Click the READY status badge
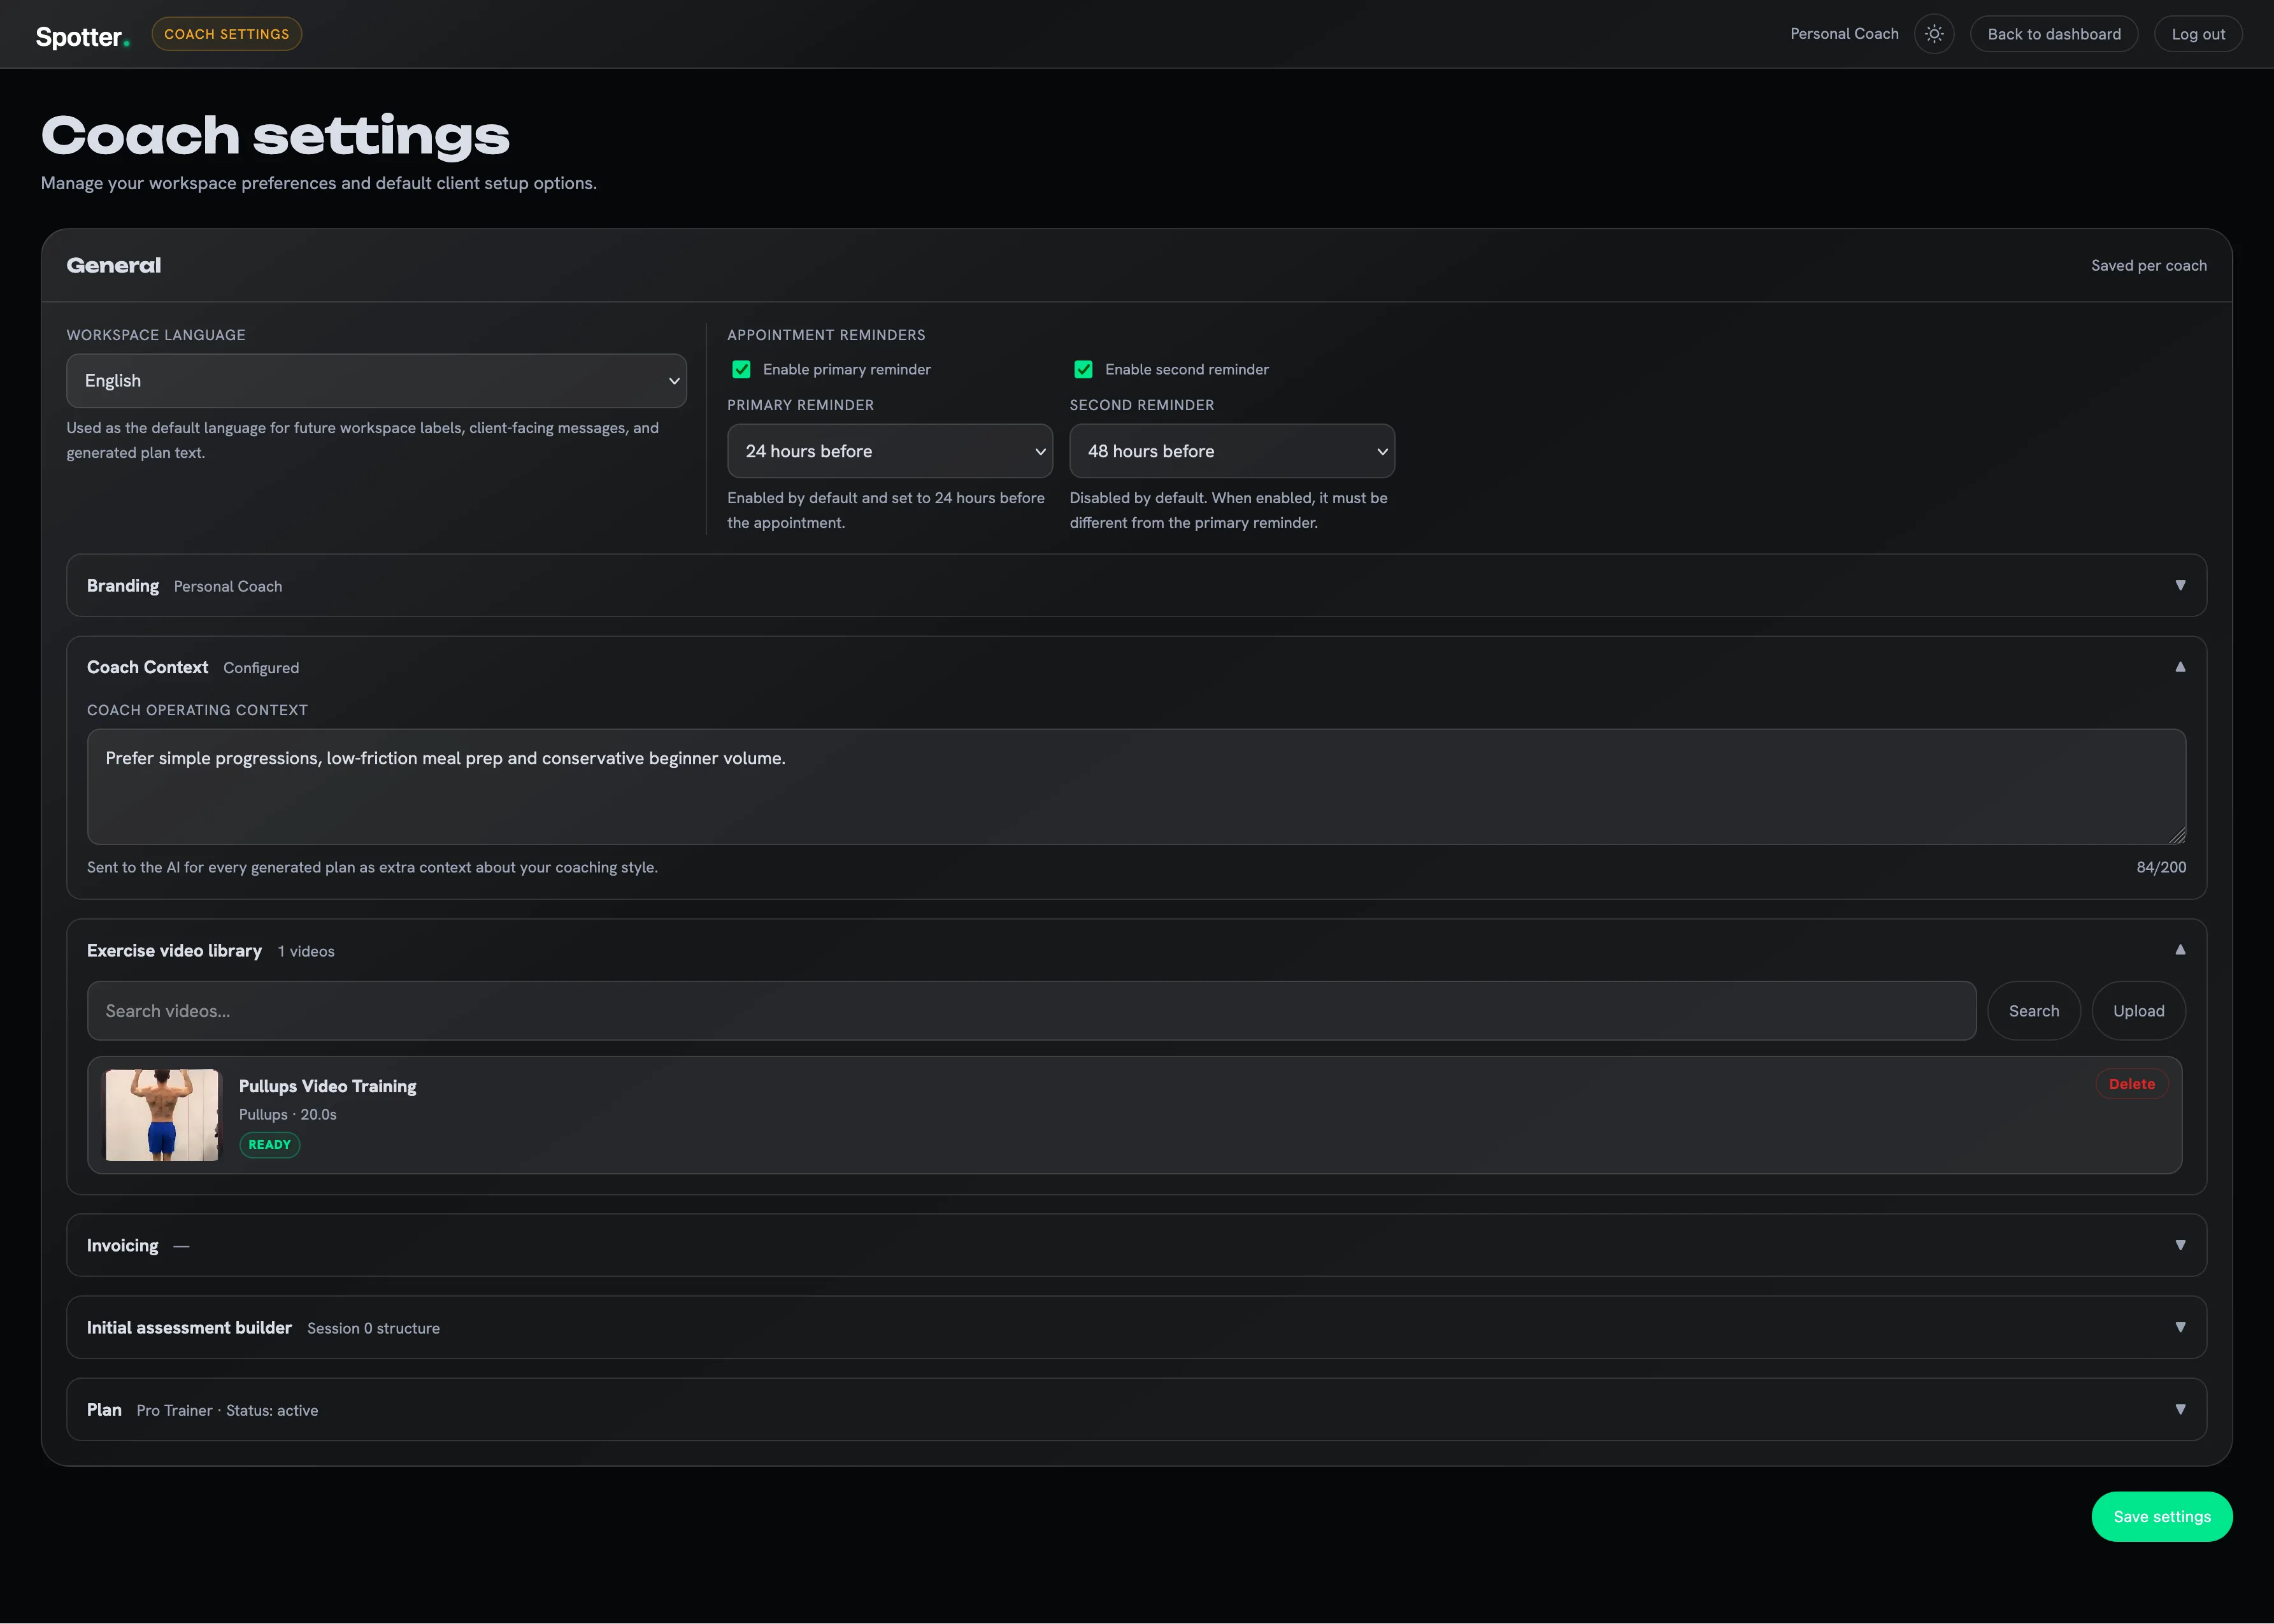2274x1624 pixels. click(x=270, y=1145)
